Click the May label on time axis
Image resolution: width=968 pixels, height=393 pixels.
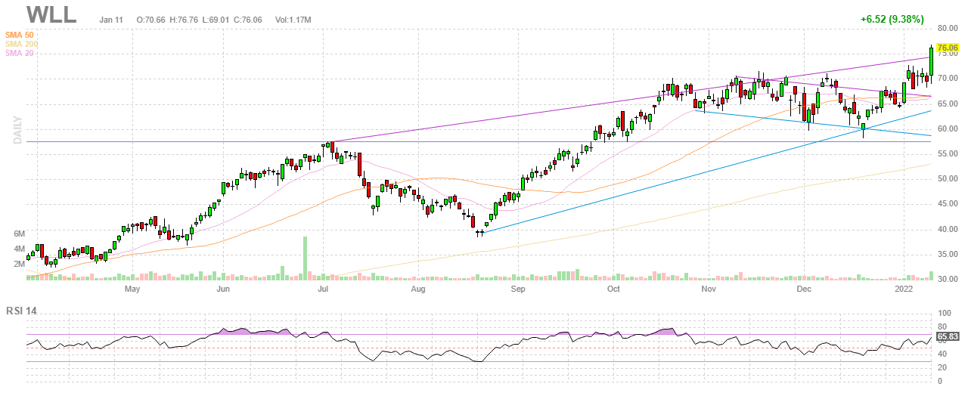(132, 289)
